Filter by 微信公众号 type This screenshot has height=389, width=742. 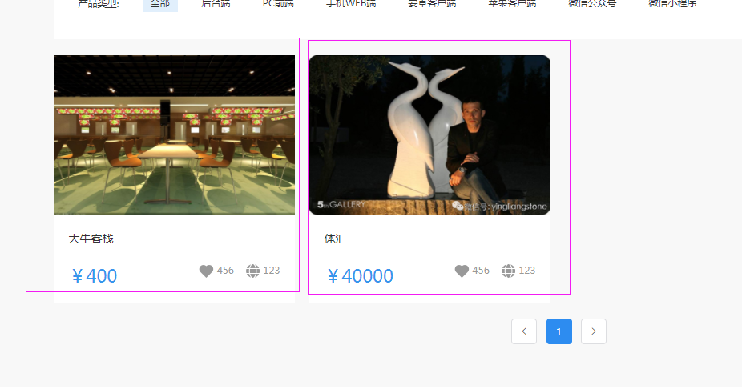[592, 4]
